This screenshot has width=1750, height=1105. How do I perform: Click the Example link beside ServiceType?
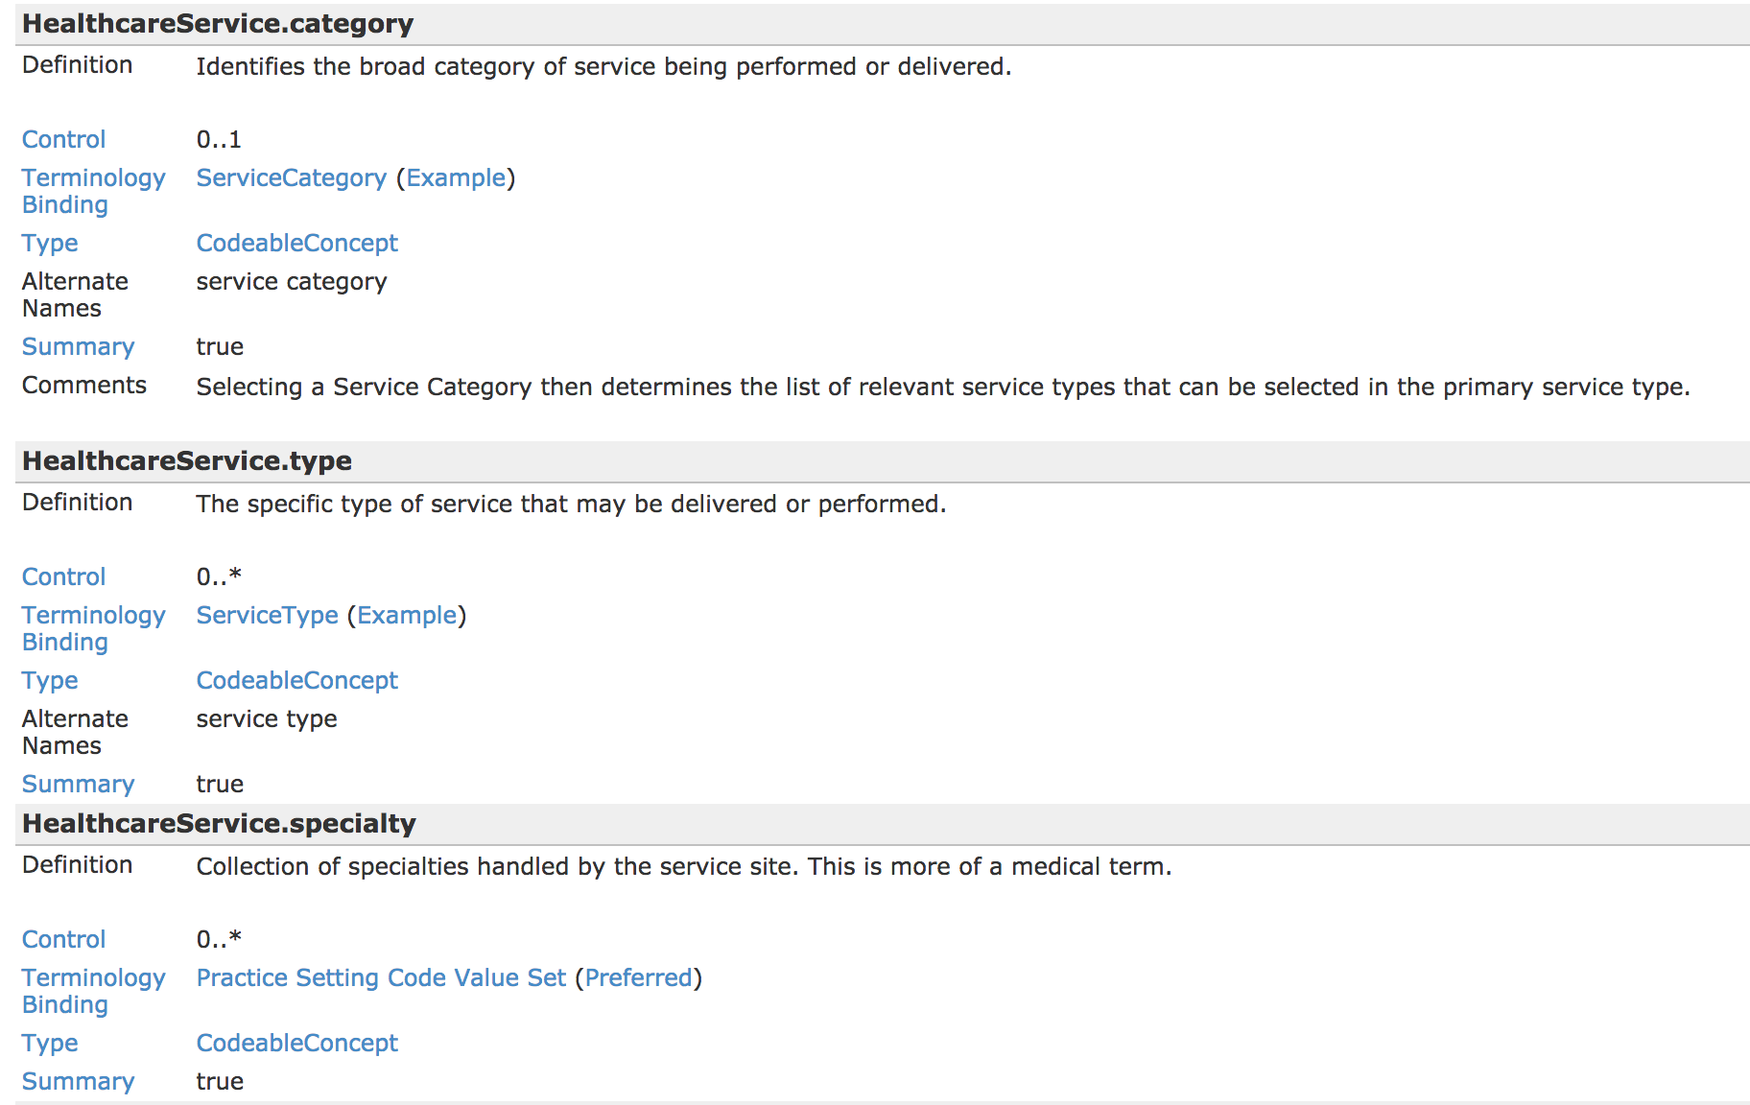click(x=407, y=616)
